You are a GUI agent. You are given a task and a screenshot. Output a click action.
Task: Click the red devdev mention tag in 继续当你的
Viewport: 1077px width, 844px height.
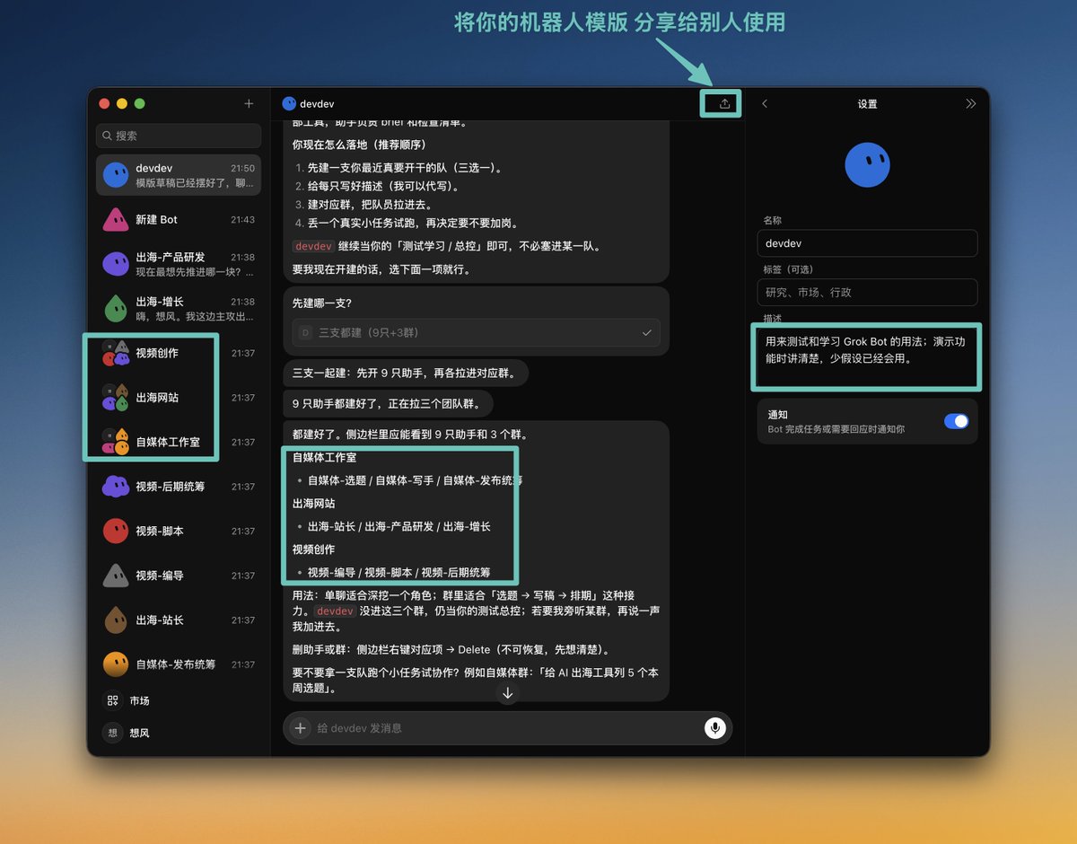coord(313,246)
